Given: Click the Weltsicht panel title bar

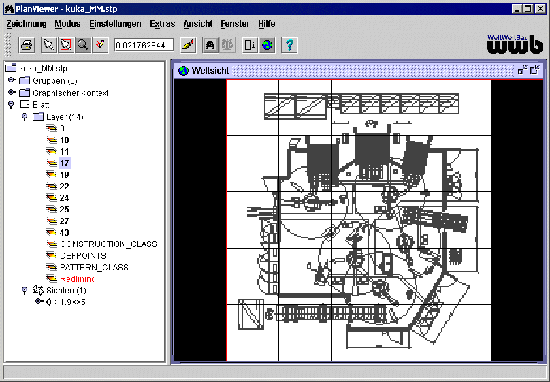Looking at the screenshot, I should pos(358,71).
